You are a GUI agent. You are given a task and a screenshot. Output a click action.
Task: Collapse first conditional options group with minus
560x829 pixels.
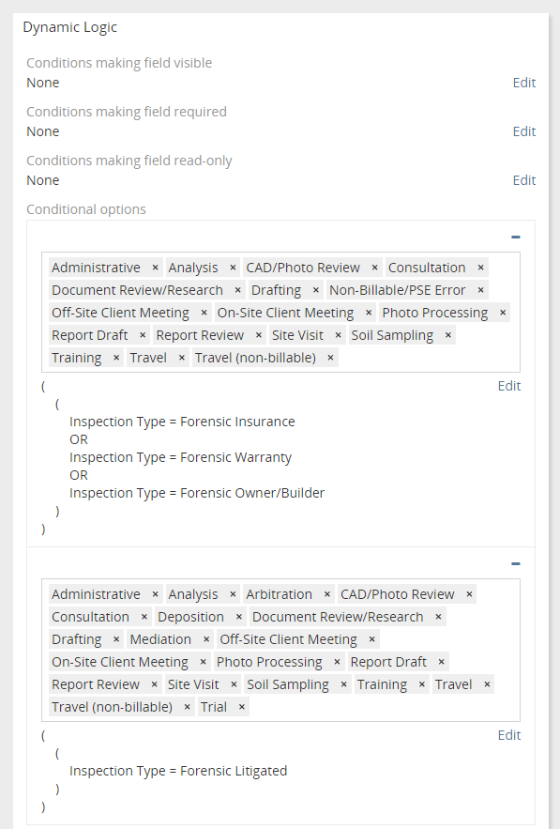516,237
